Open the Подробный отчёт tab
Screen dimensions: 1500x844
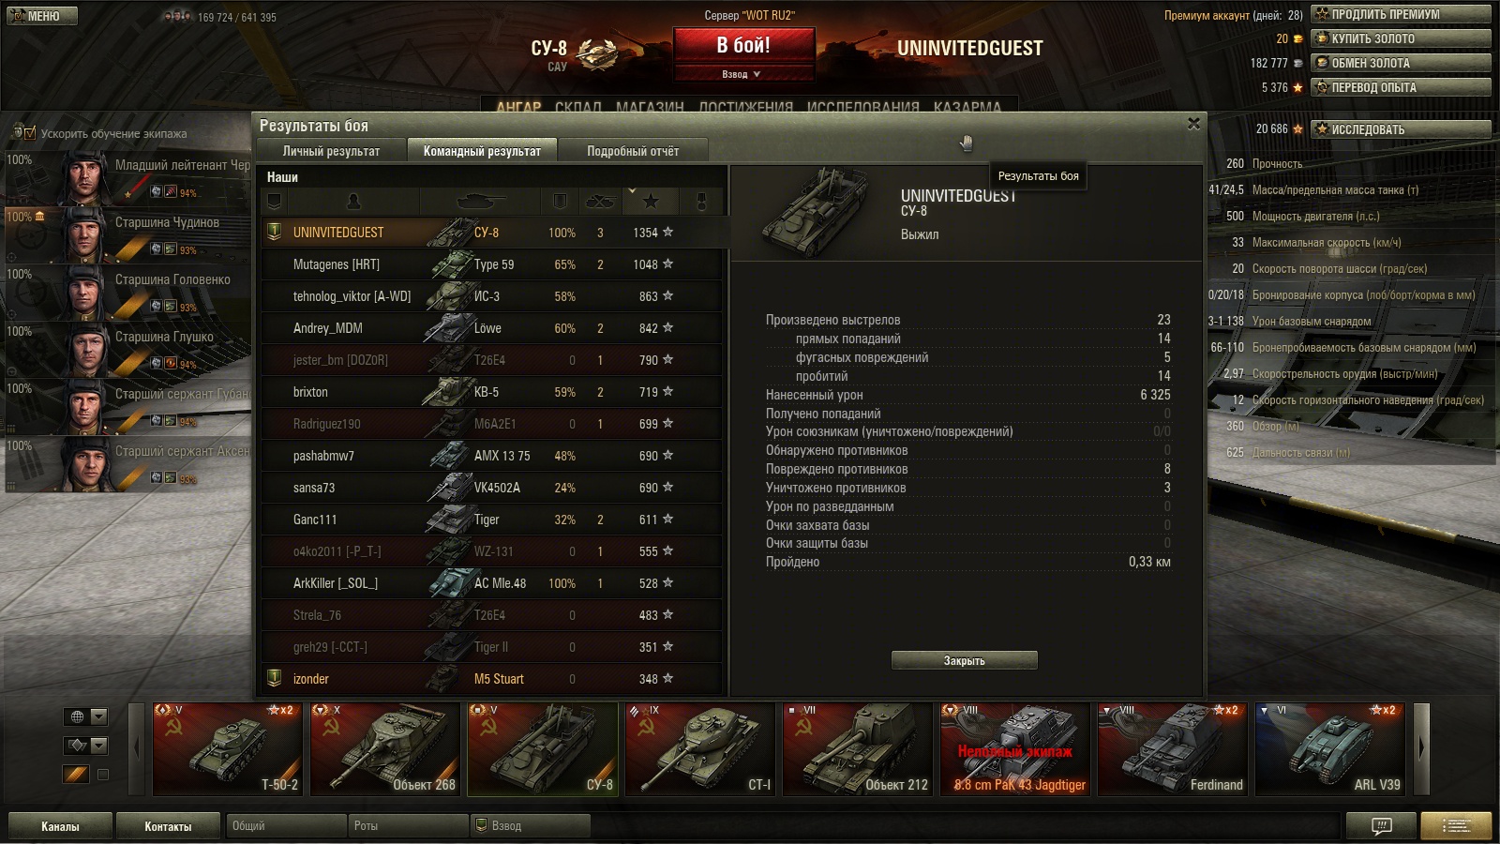[x=633, y=150]
